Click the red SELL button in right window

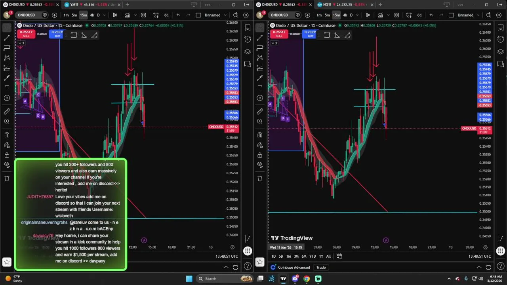(279, 34)
